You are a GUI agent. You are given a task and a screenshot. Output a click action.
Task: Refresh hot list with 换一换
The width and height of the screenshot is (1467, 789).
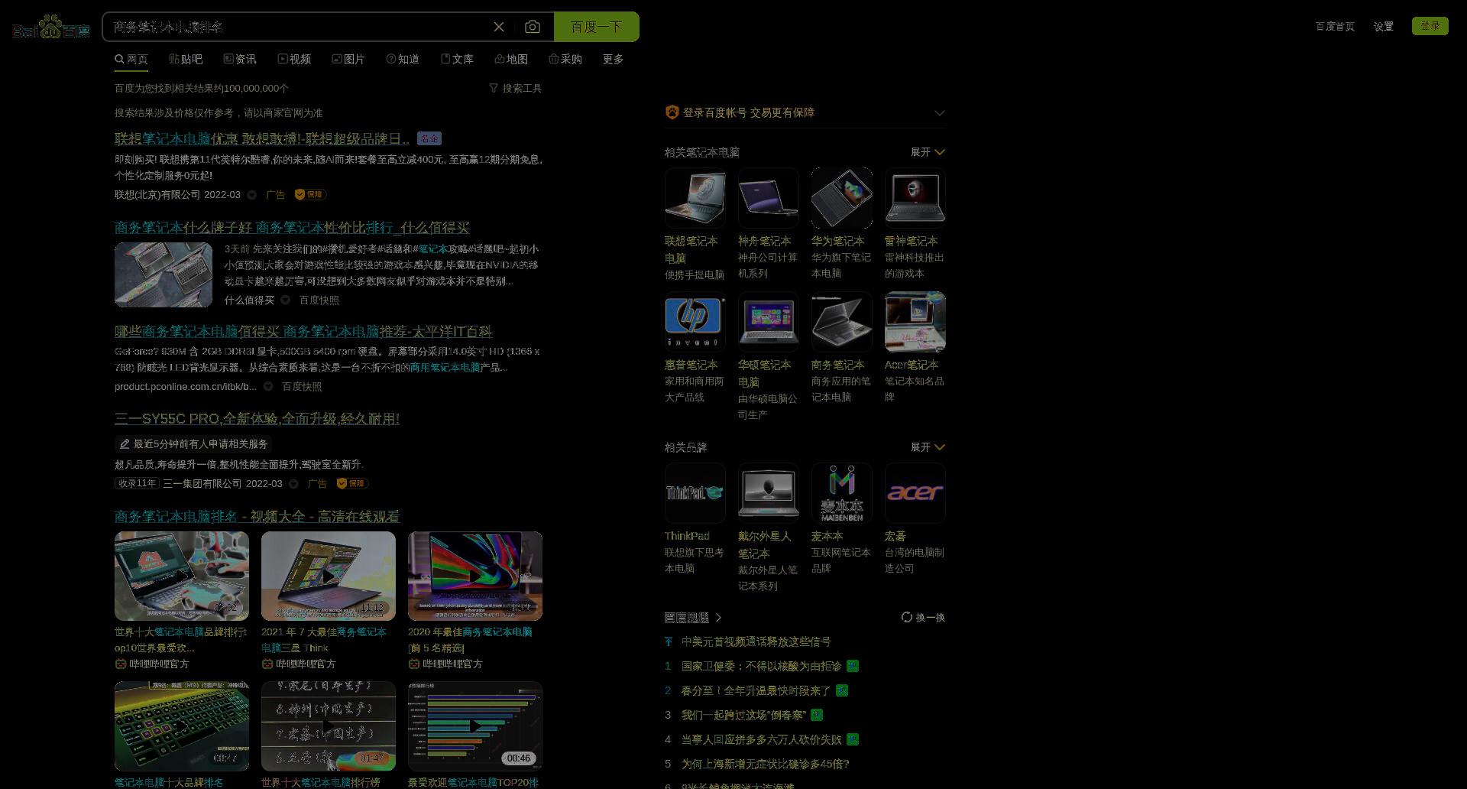[x=923, y=618]
